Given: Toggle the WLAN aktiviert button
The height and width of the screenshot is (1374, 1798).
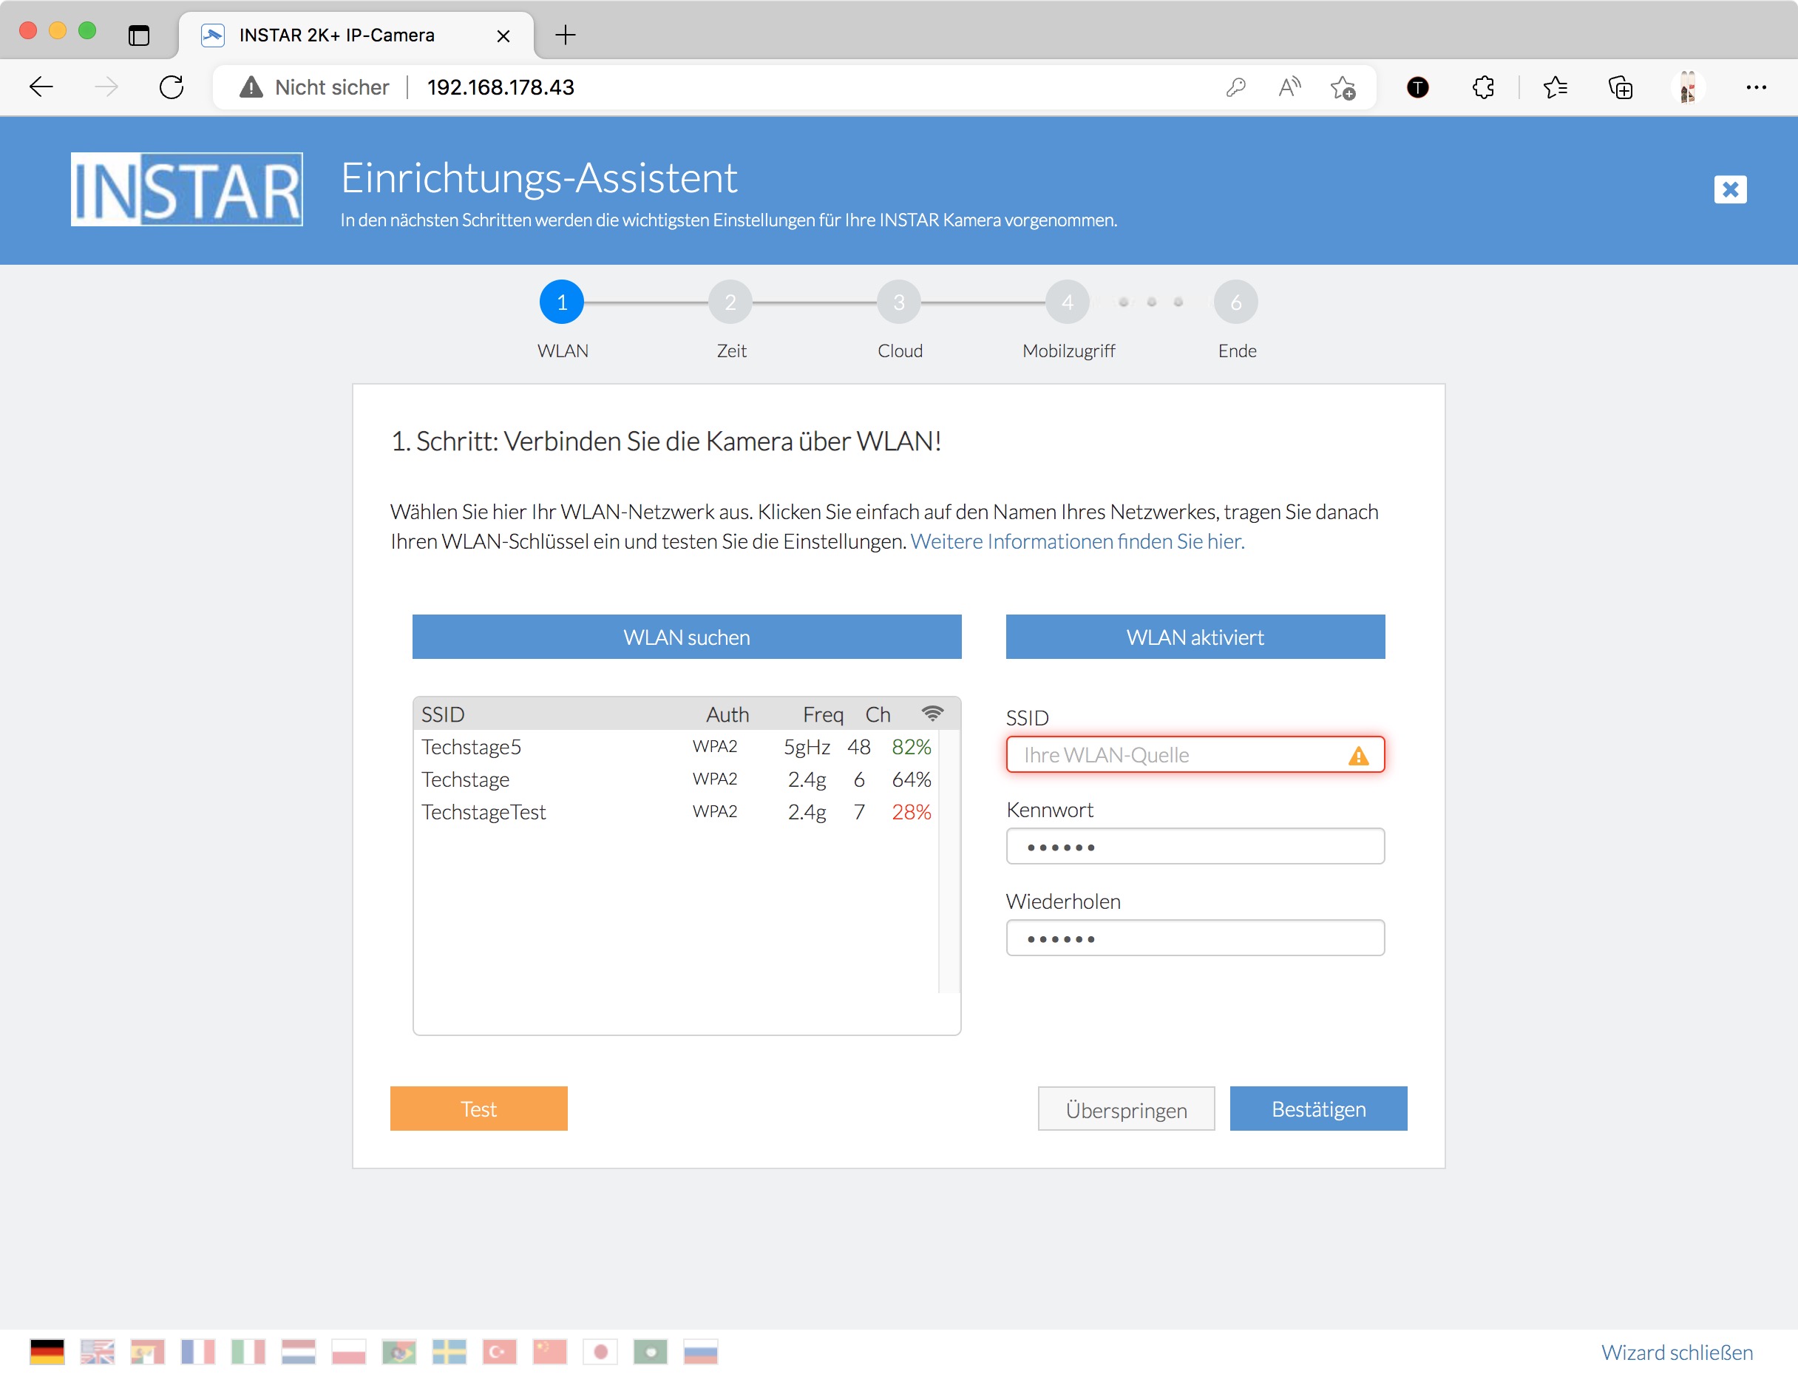Looking at the screenshot, I should point(1195,636).
